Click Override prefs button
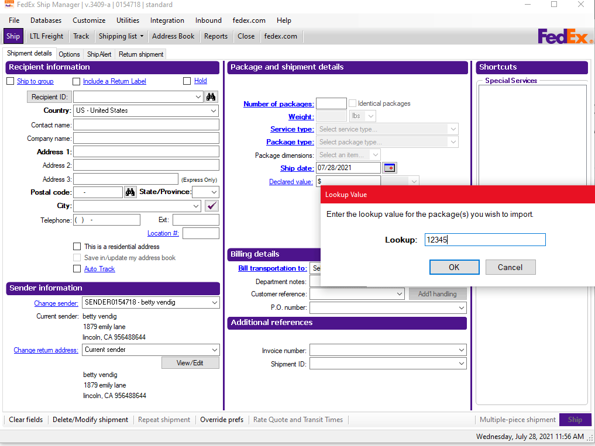The width and height of the screenshot is (595, 446). pyautogui.click(x=222, y=420)
